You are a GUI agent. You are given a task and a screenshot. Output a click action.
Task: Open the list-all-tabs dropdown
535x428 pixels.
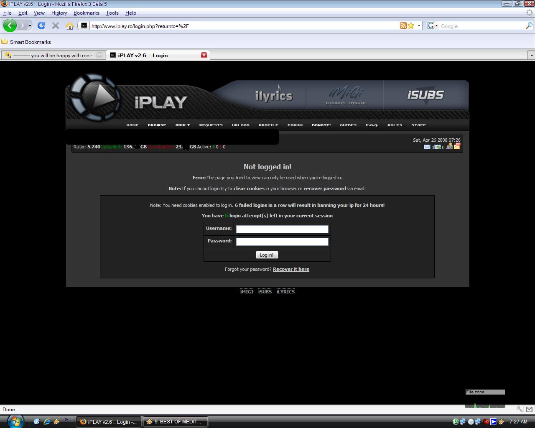pos(531,55)
